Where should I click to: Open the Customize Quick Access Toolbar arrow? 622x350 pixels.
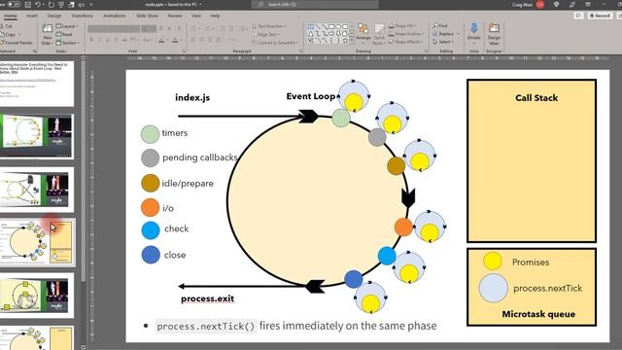point(90,4)
